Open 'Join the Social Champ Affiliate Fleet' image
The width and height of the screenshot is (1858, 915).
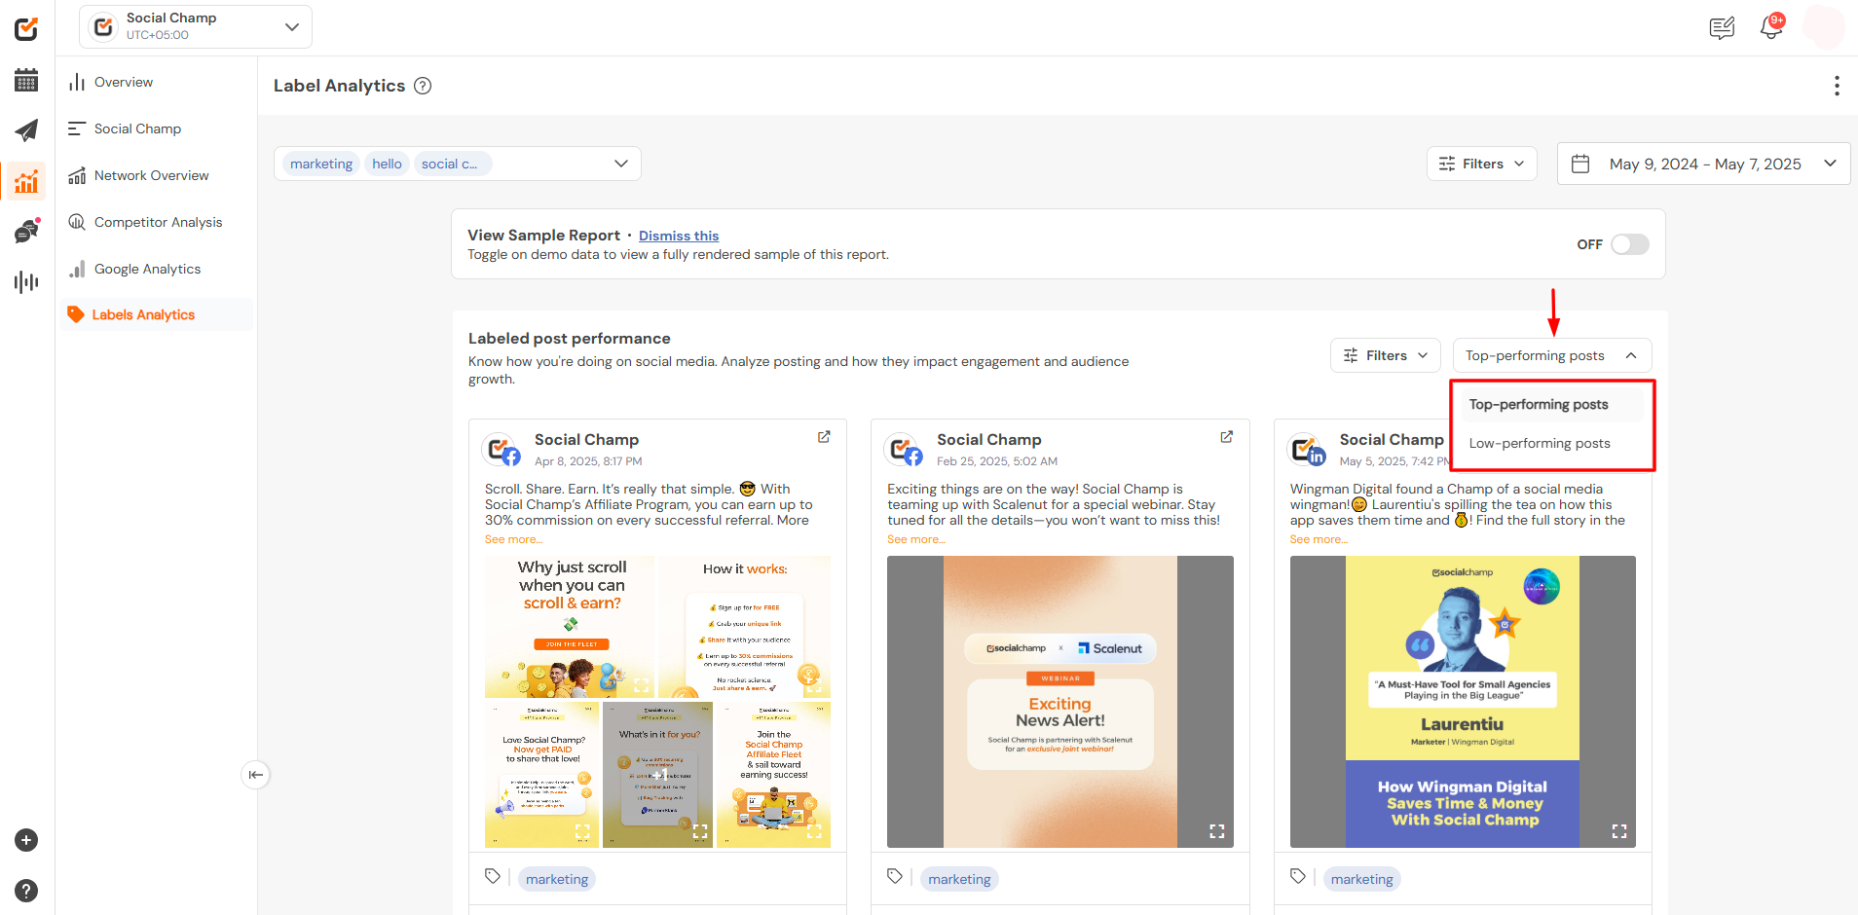[x=773, y=775]
